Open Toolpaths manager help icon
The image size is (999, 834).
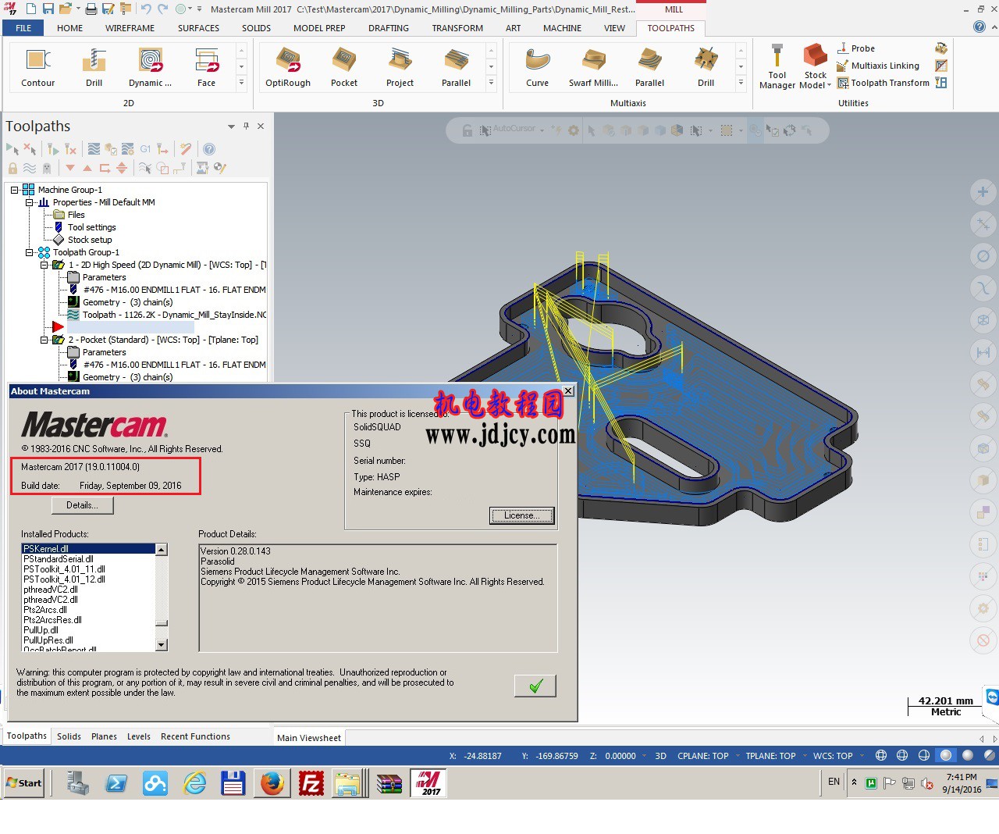pyautogui.click(x=209, y=148)
